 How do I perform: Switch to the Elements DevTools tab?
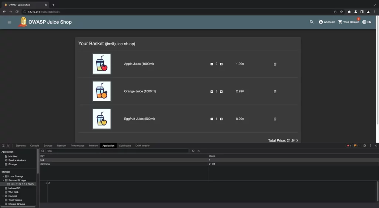point(21,146)
